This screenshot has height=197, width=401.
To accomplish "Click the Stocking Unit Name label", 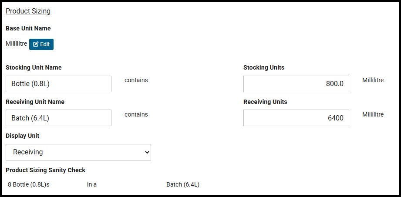I will click(x=34, y=67).
